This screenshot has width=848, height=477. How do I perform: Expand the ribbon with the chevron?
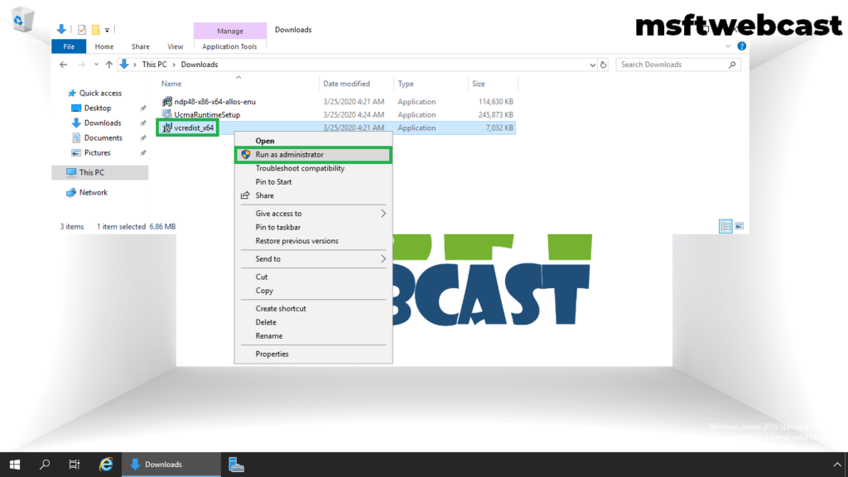(x=728, y=46)
